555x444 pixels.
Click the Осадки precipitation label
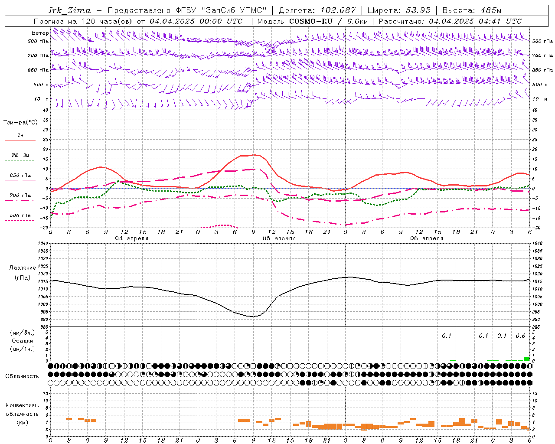pos(22,341)
